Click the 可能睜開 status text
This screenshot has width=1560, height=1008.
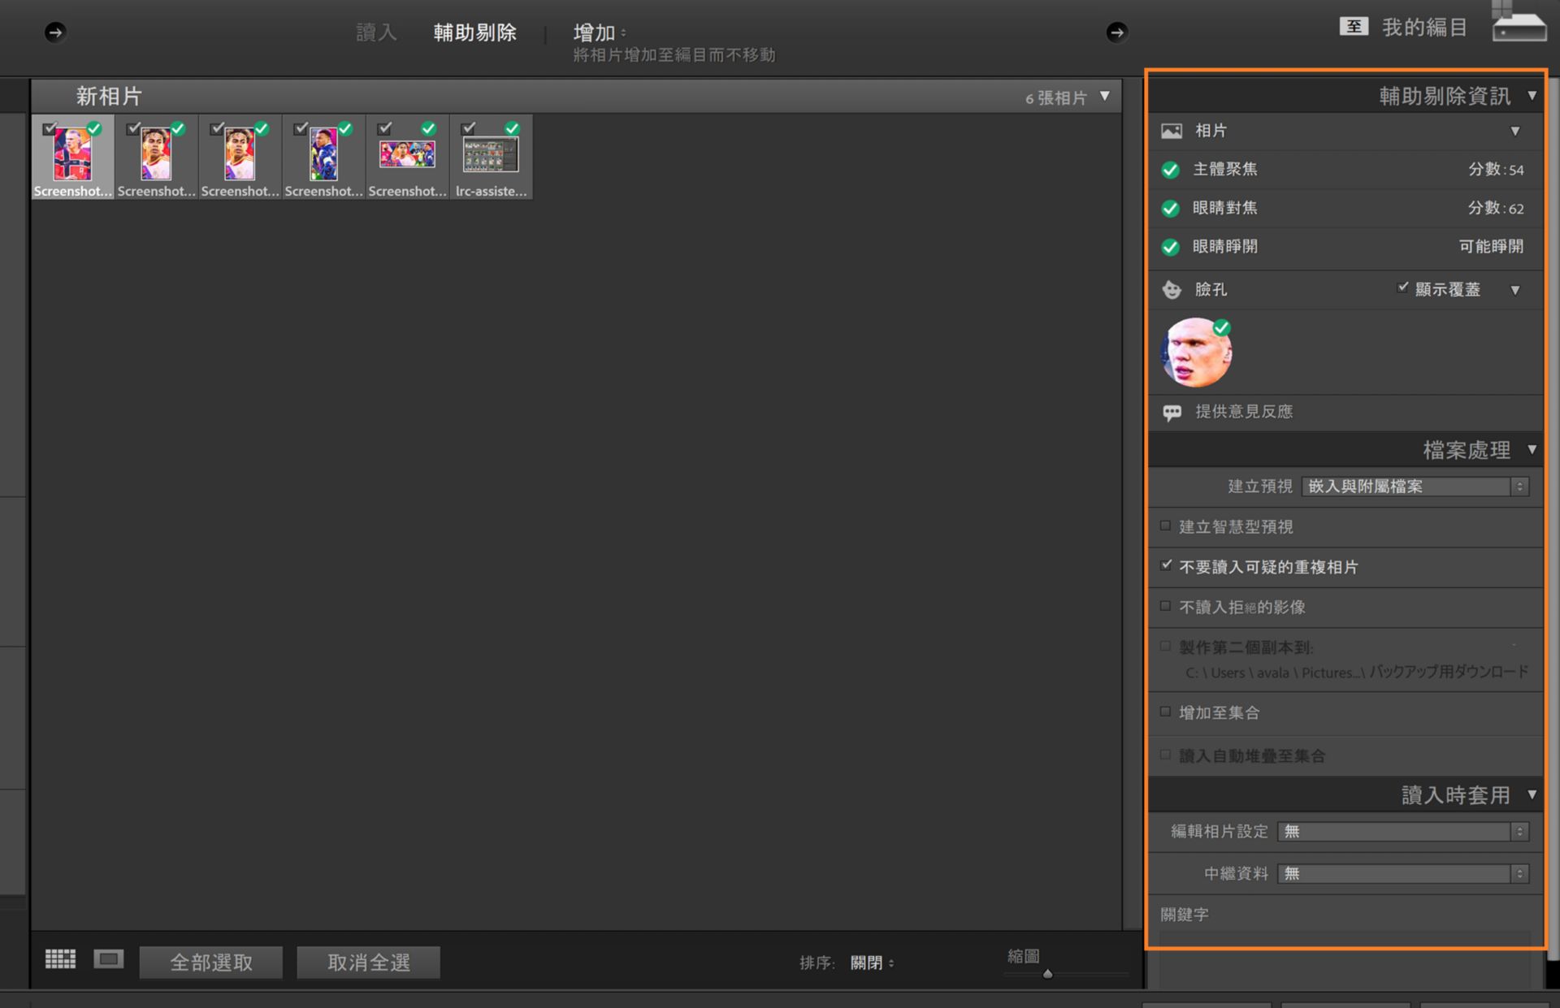tap(1491, 247)
